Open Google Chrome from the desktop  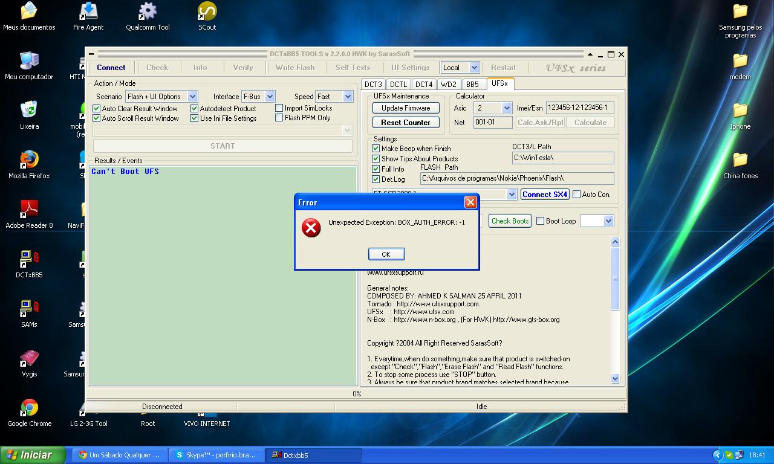29,412
